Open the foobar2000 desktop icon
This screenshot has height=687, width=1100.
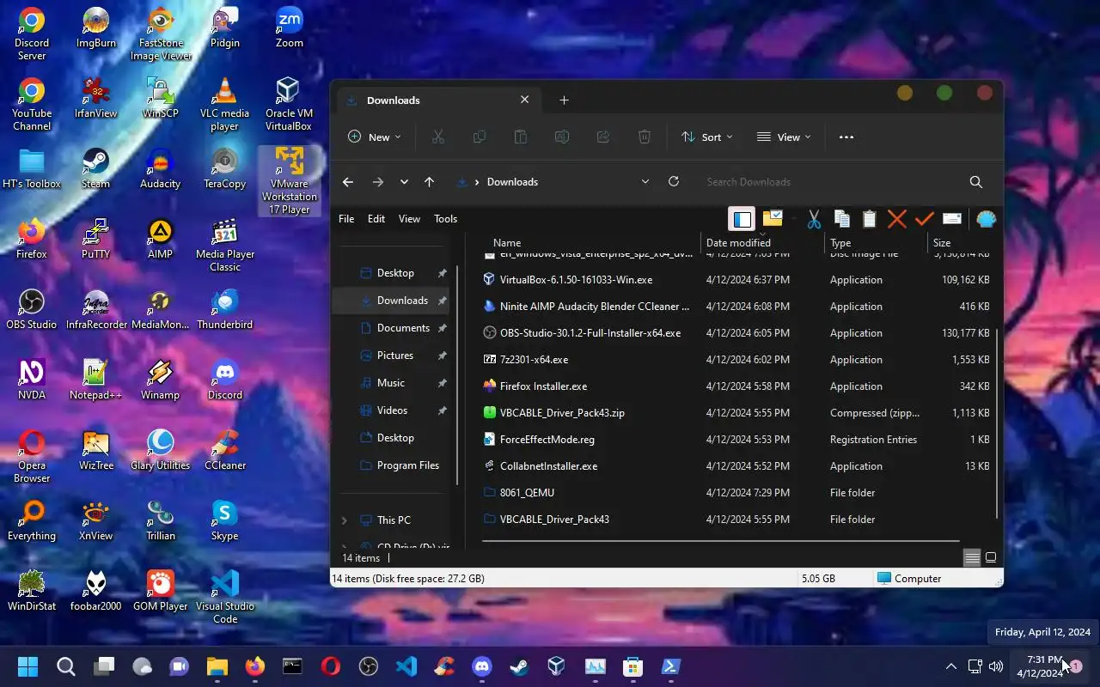tap(95, 591)
